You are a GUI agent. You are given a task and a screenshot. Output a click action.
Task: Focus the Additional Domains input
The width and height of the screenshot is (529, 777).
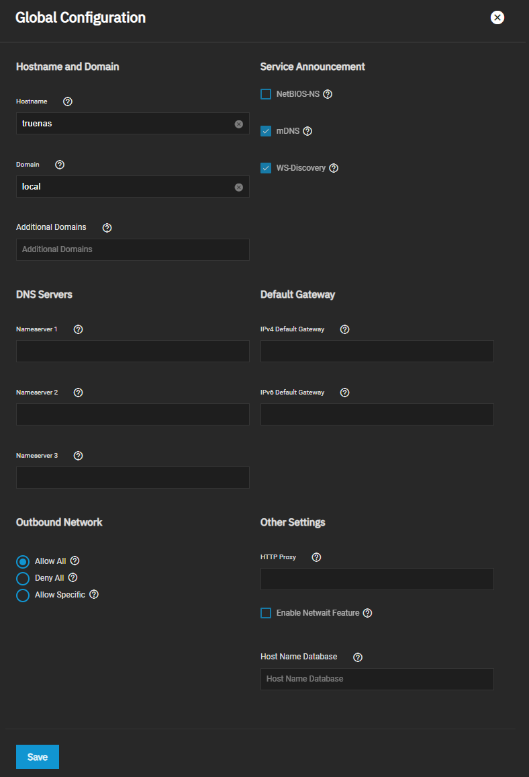coord(133,250)
